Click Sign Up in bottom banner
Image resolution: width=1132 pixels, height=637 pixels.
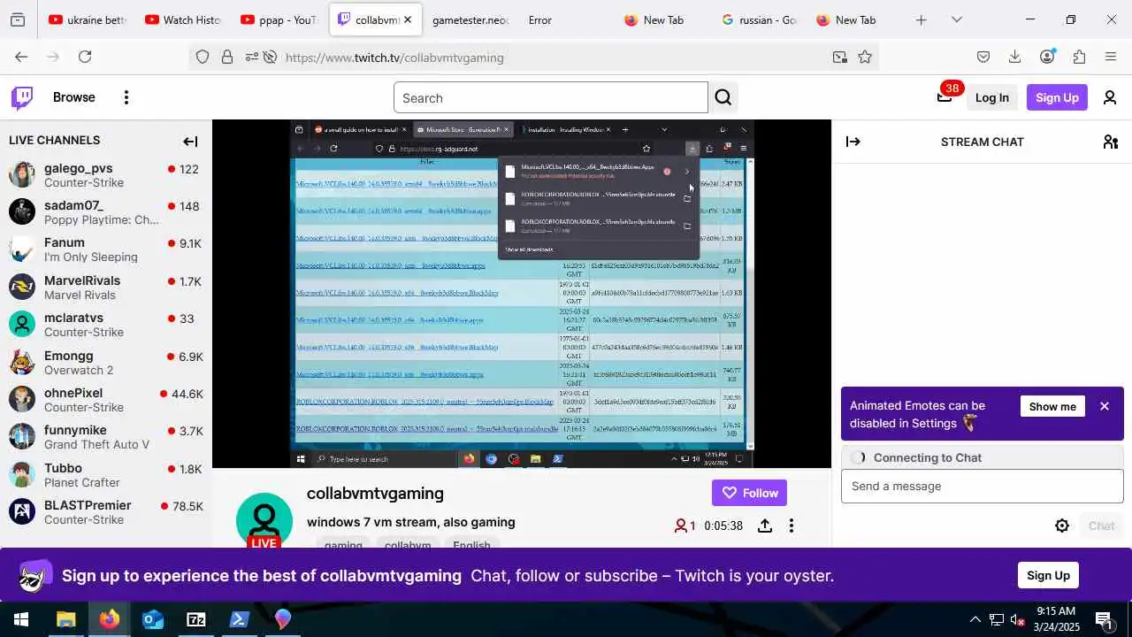point(1048,575)
